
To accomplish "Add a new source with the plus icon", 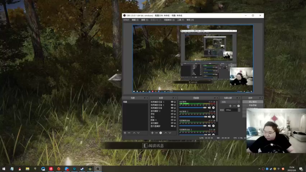I will 152,133.
